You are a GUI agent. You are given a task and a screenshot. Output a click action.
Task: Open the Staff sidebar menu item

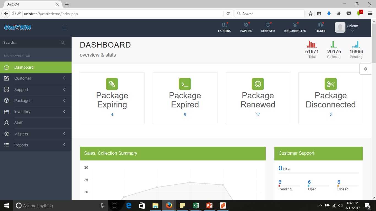pos(18,123)
